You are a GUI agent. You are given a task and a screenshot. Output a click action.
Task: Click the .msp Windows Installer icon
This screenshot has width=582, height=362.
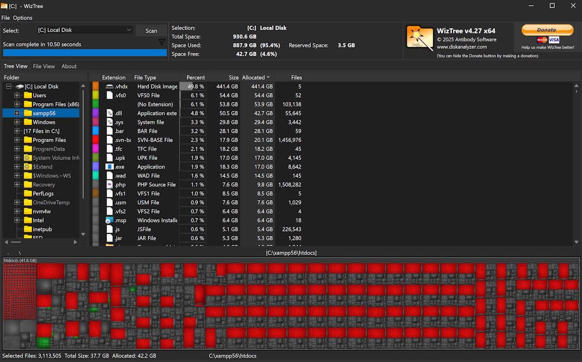(x=110, y=220)
